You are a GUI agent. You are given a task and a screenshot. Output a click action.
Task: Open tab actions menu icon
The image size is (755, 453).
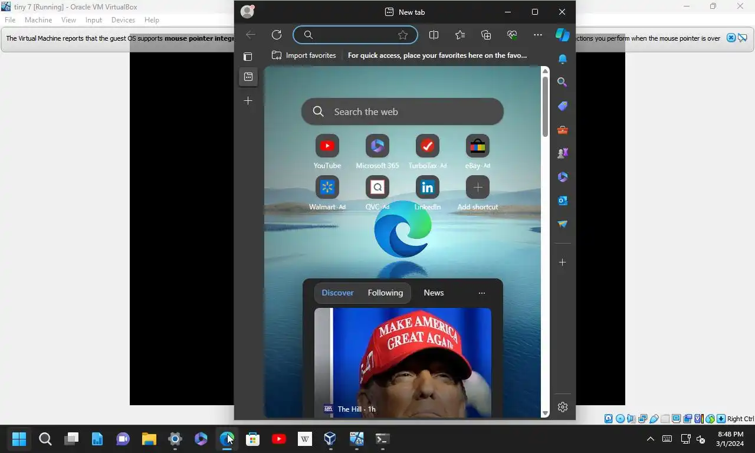[x=248, y=57]
